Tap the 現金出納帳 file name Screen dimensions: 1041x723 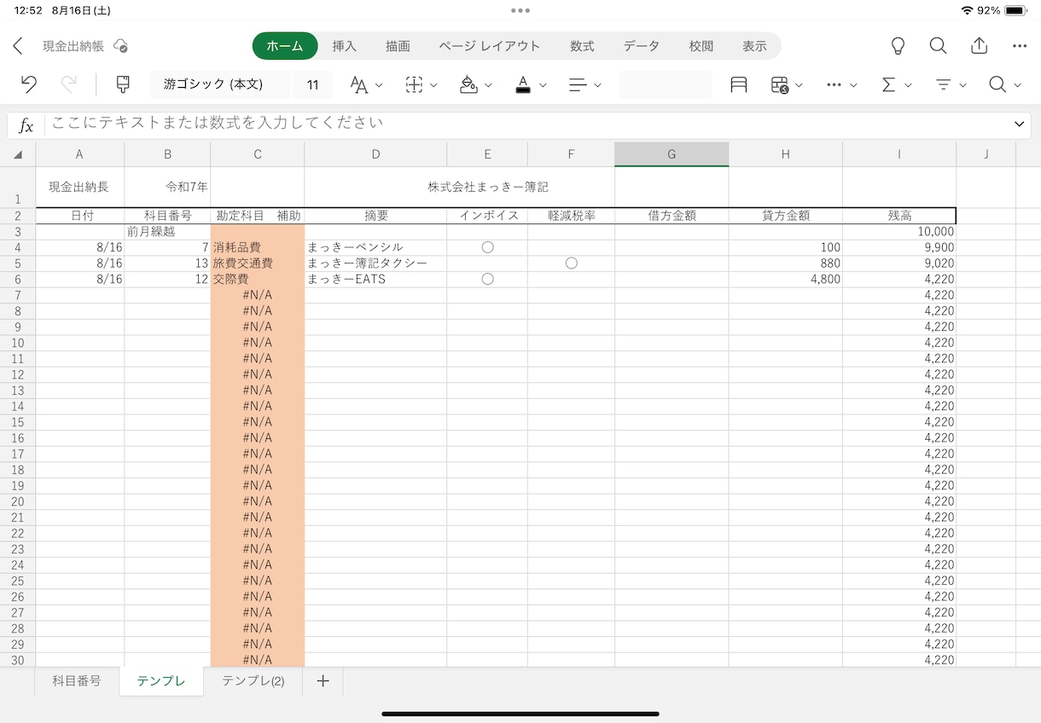73,46
